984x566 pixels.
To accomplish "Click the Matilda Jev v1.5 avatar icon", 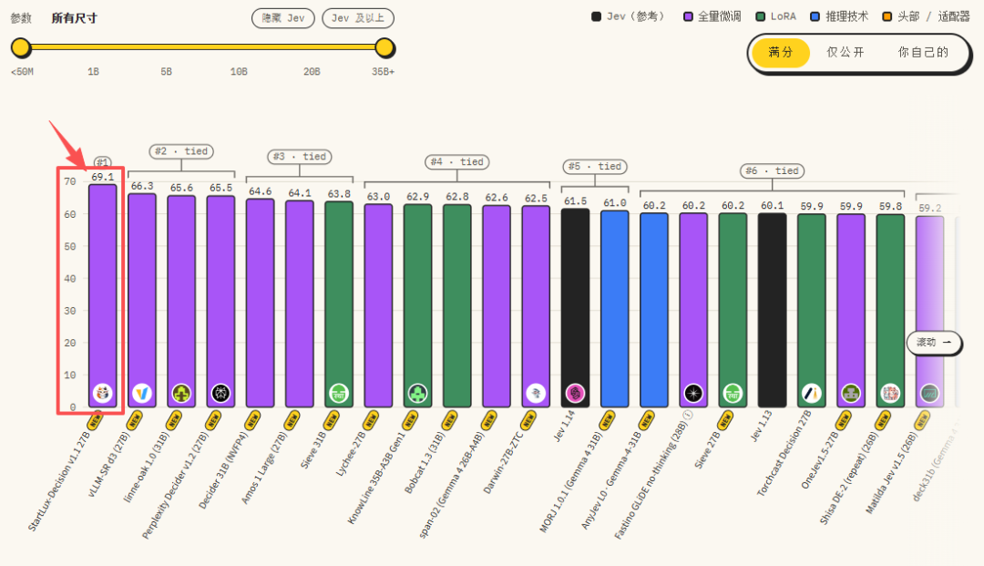I will 929,394.
